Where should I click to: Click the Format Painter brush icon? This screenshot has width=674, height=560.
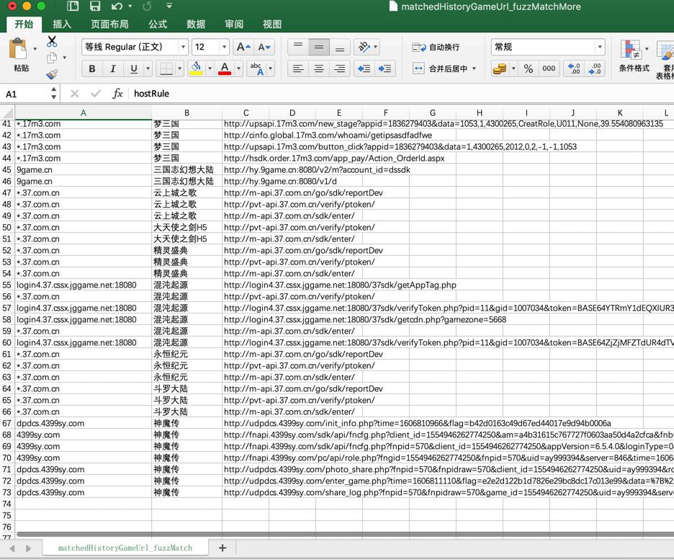coord(52,74)
